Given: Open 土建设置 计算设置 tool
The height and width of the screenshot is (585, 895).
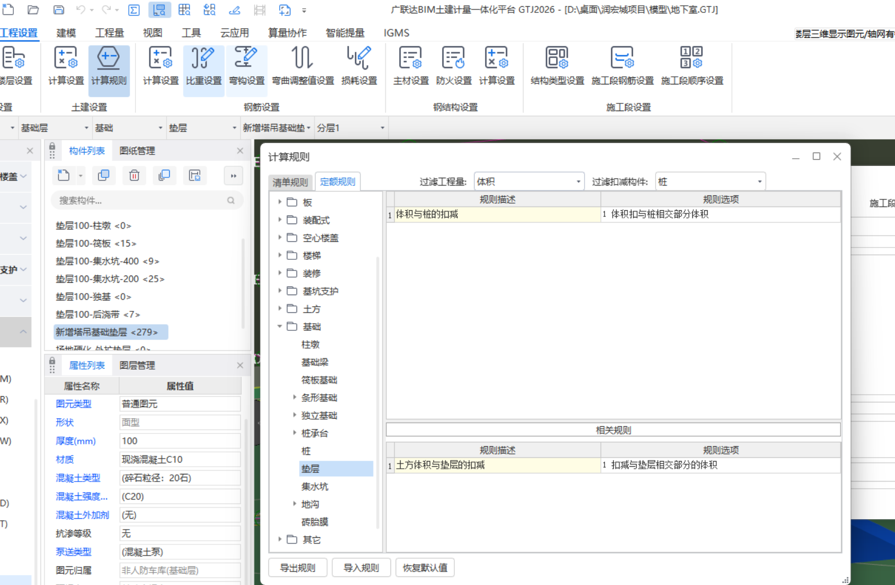Looking at the screenshot, I should (66, 67).
